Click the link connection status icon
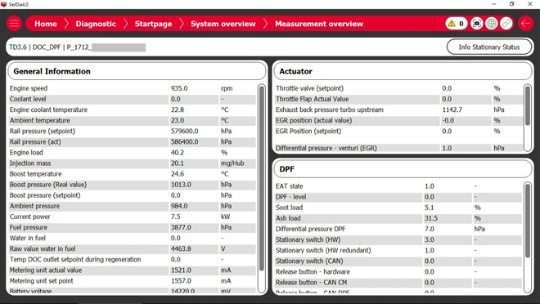The width and height of the screenshot is (540, 304). tap(506, 24)
